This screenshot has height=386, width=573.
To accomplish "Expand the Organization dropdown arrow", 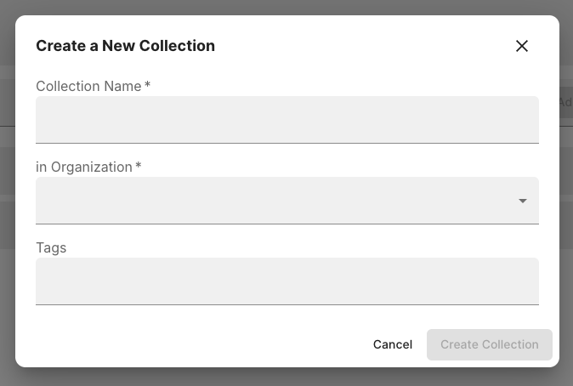I will pos(523,201).
